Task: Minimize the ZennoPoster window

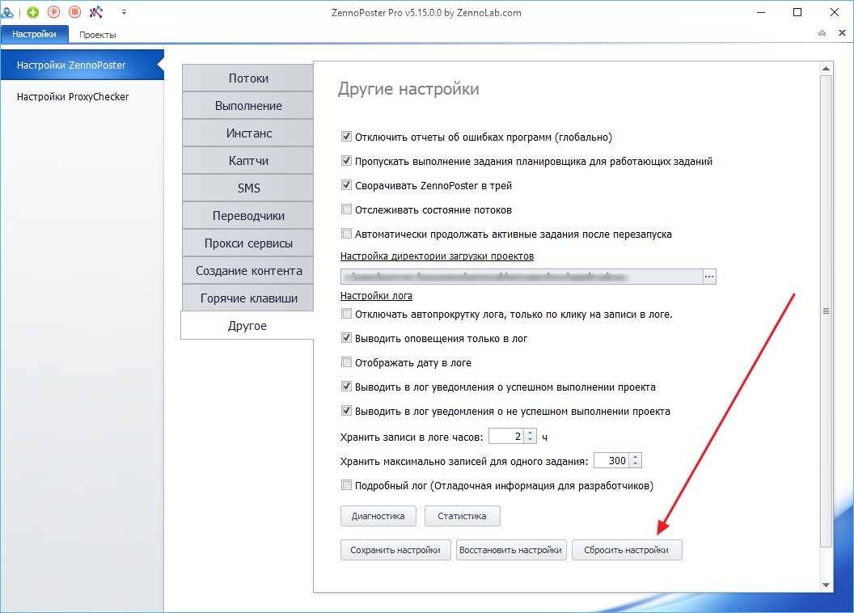Action: 762,12
